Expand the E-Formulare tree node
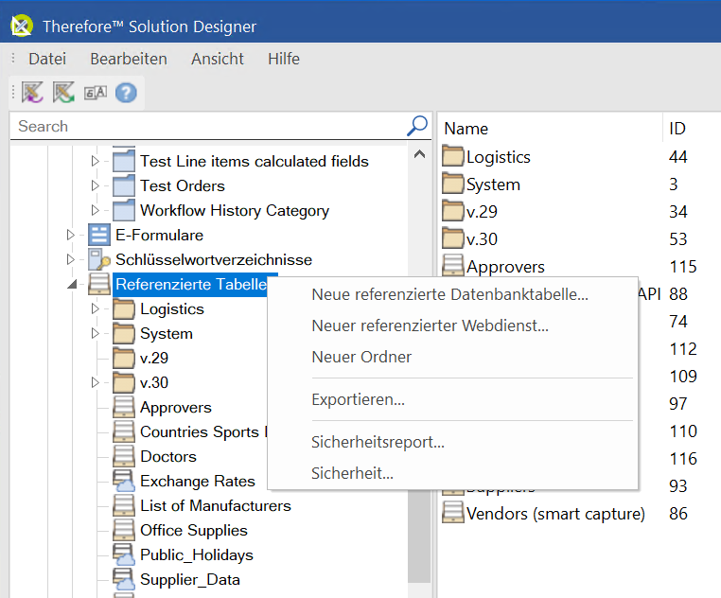721x598 pixels. click(70, 235)
